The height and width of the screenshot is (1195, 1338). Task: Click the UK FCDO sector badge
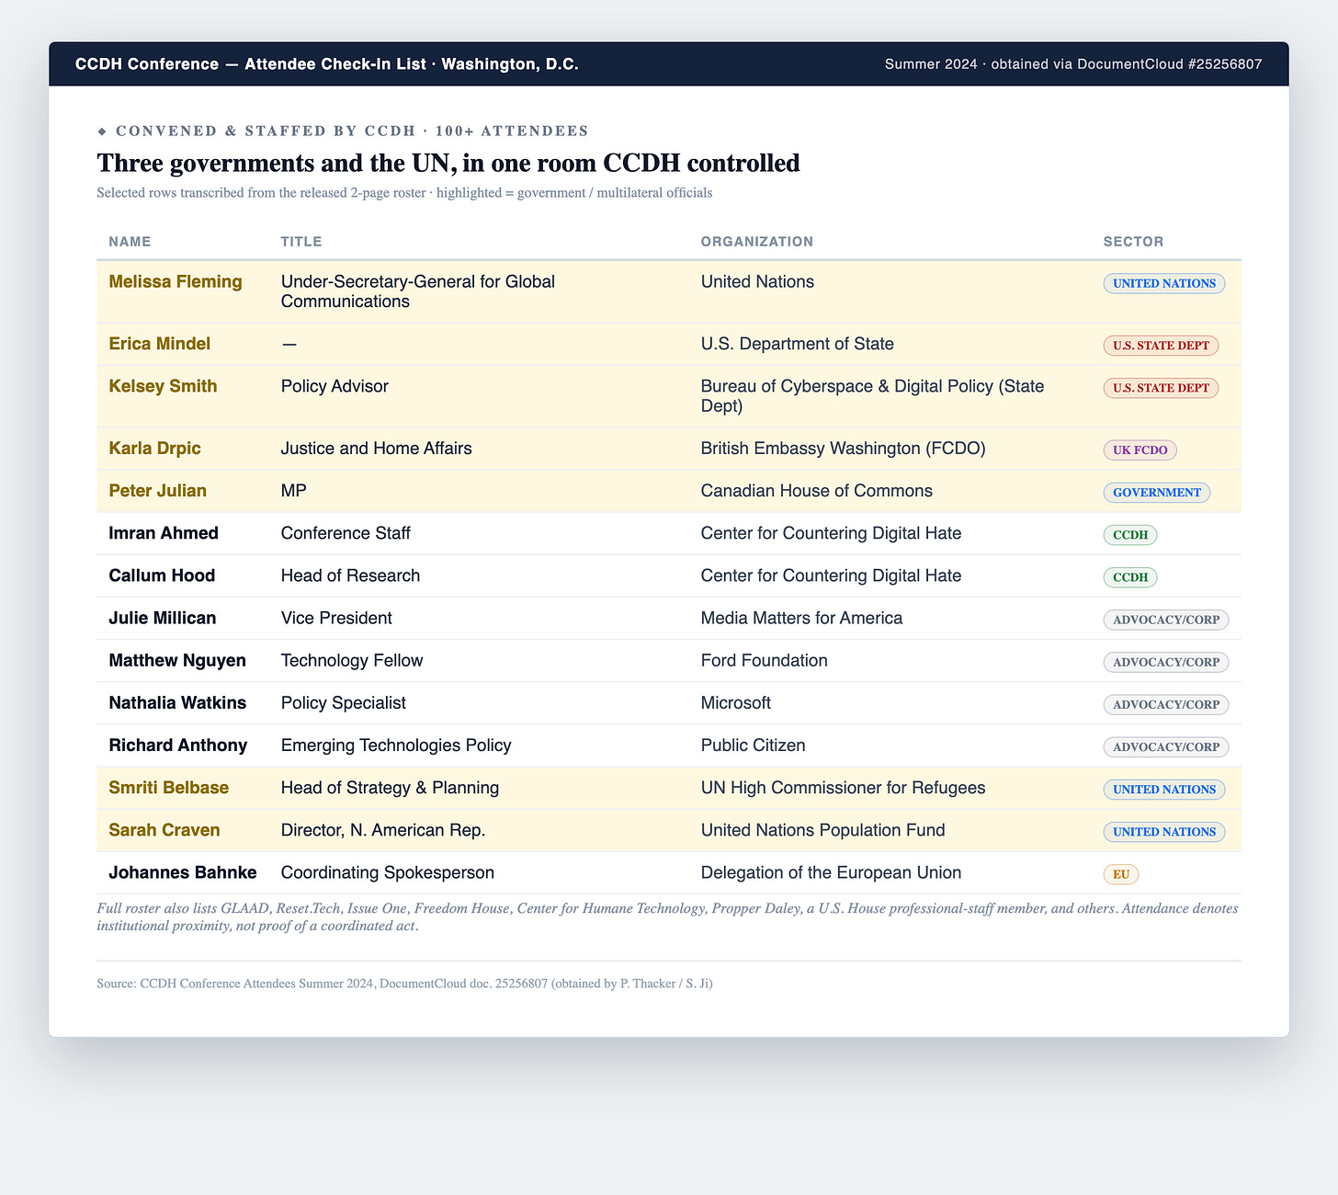[x=1140, y=450]
